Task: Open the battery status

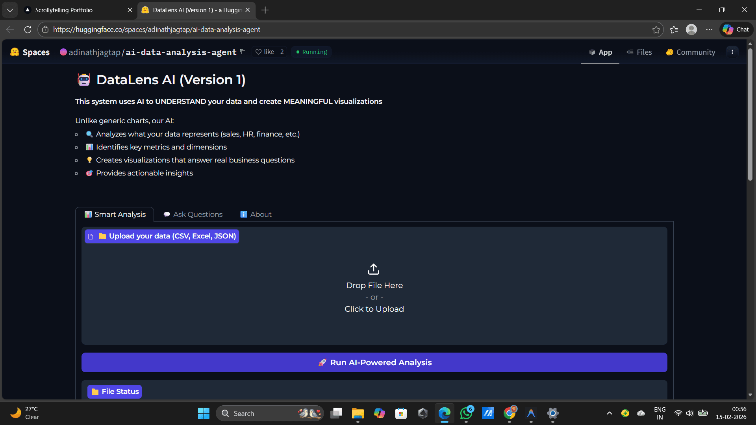Action: [703, 413]
